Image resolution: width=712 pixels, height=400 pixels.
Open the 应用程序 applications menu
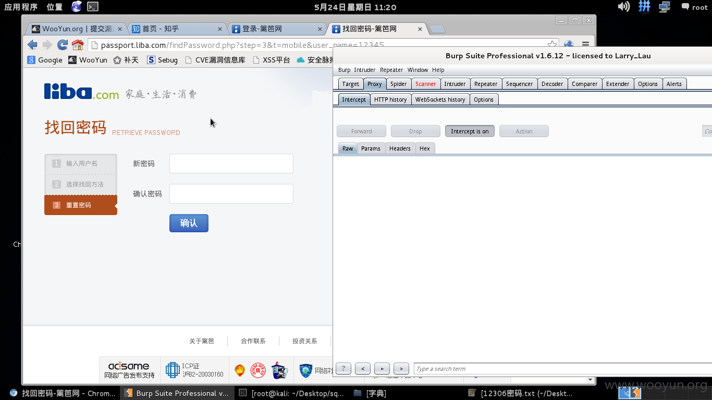(x=21, y=7)
